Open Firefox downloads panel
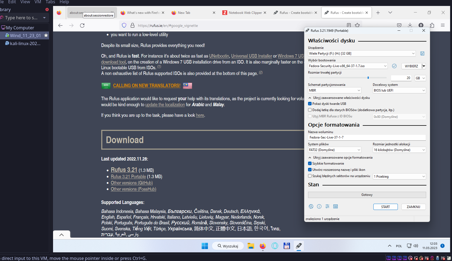The image size is (452, 261). (410, 25)
